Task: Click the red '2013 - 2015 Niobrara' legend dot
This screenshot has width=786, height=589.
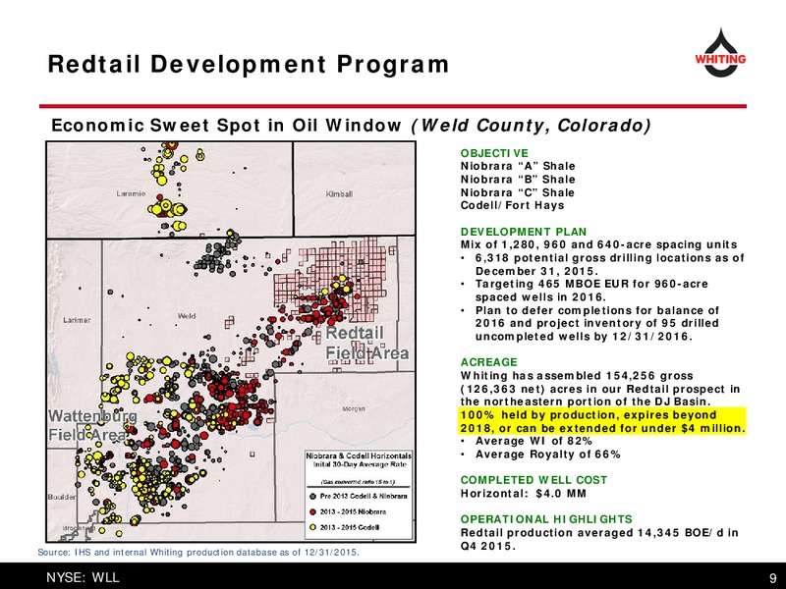Action: 312,511
